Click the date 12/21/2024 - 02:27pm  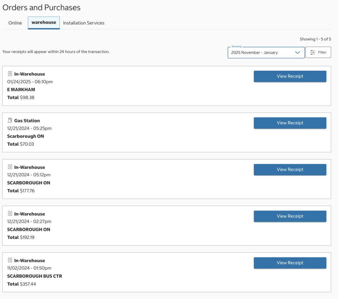coord(29,221)
